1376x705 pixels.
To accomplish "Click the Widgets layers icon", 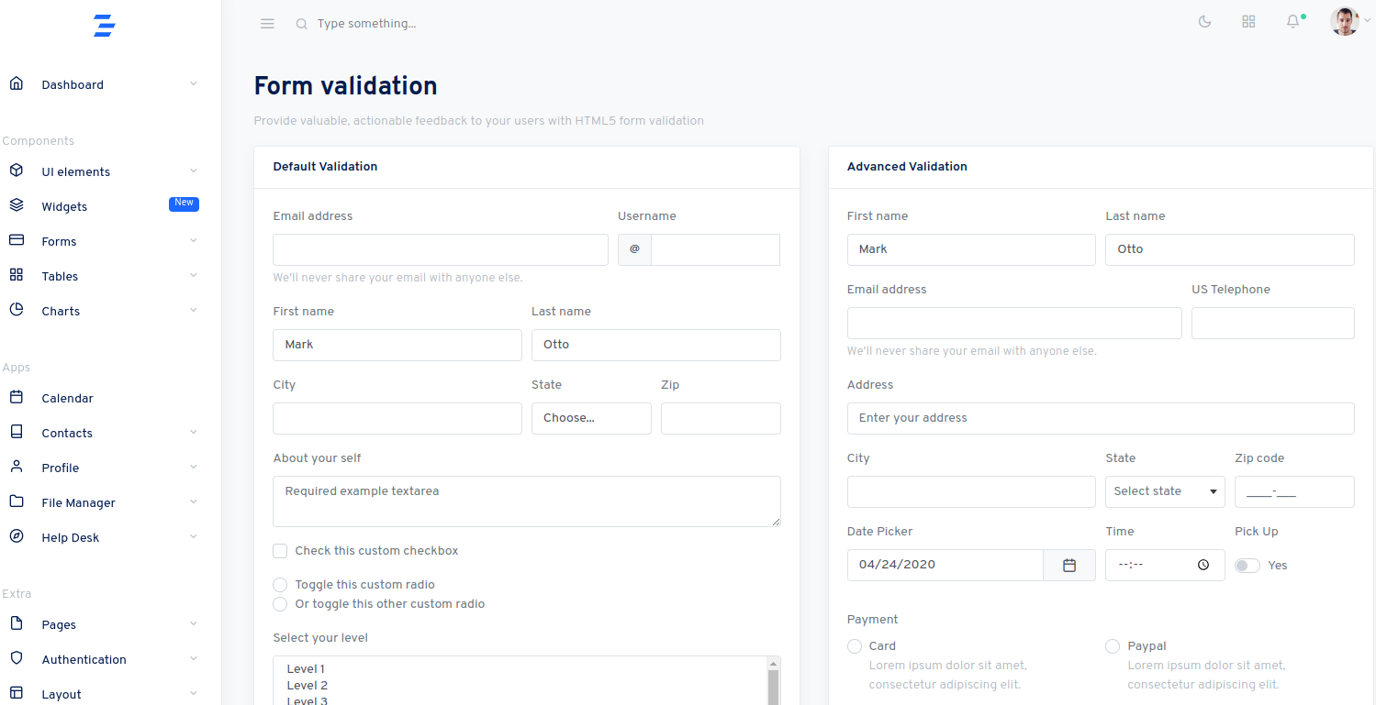I will [x=16, y=205].
